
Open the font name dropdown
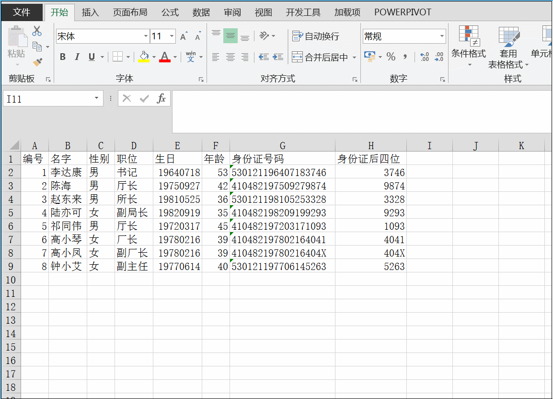click(x=145, y=36)
